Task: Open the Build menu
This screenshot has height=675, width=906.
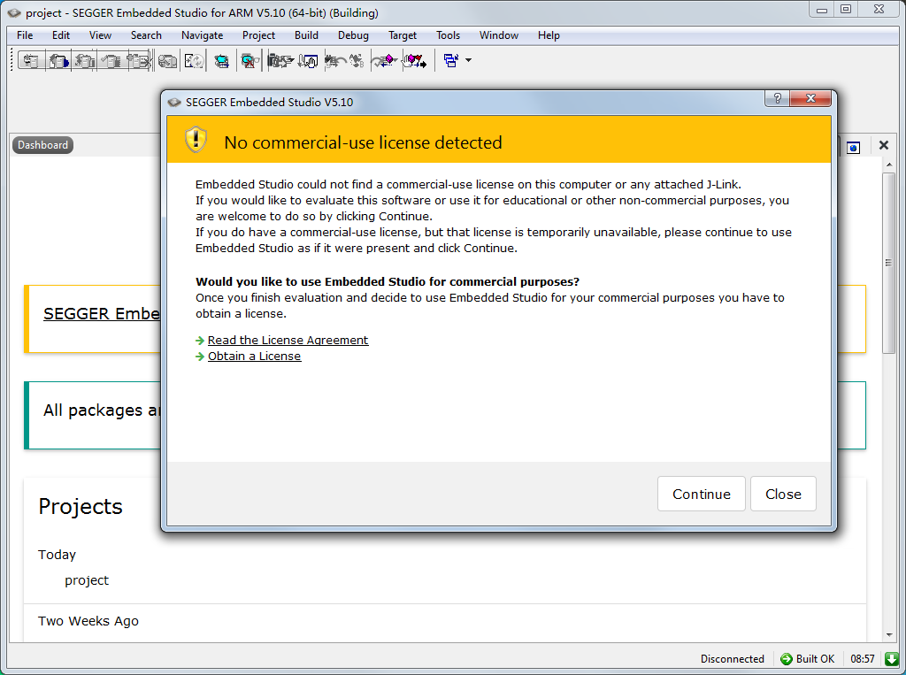Action: click(306, 35)
